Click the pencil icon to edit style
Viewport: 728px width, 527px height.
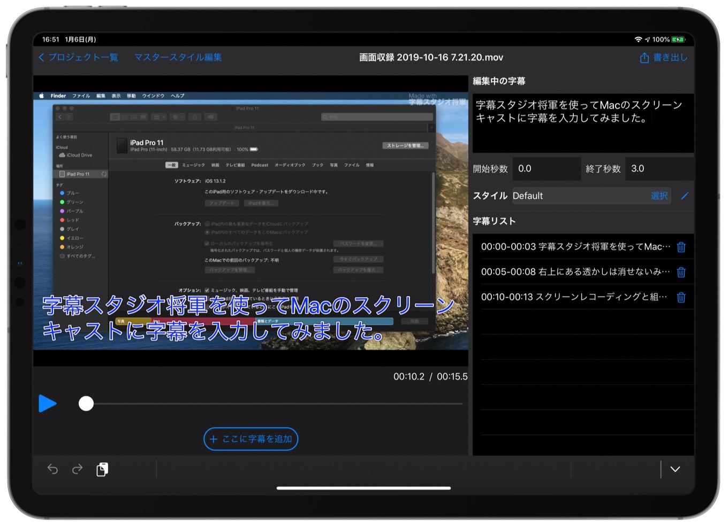[x=685, y=196]
